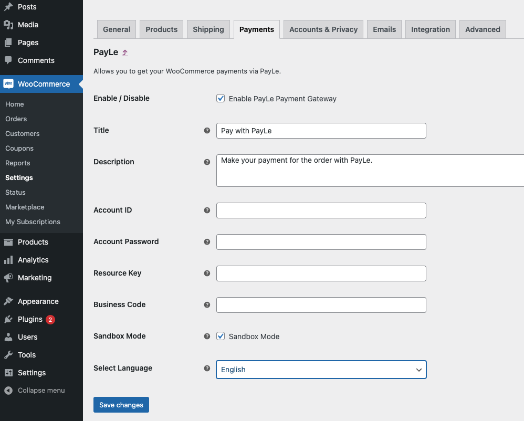Open My Subscriptions submenu link

click(33, 222)
